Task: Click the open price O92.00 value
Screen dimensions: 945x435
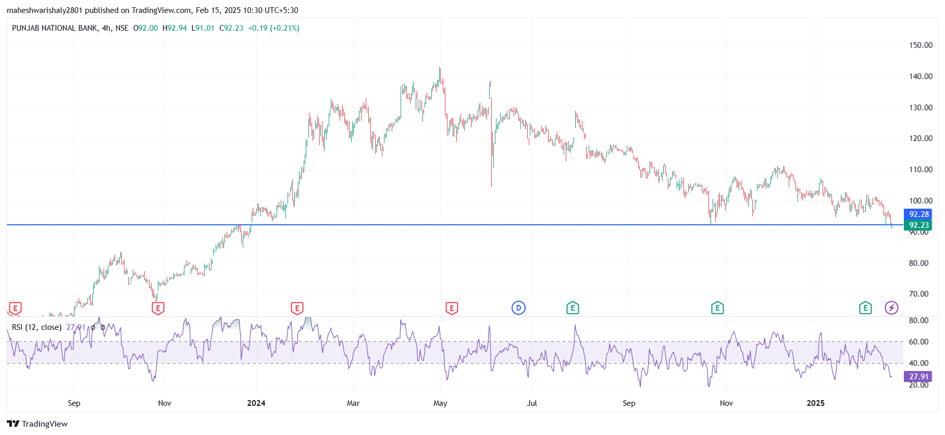Action: tap(145, 28)
